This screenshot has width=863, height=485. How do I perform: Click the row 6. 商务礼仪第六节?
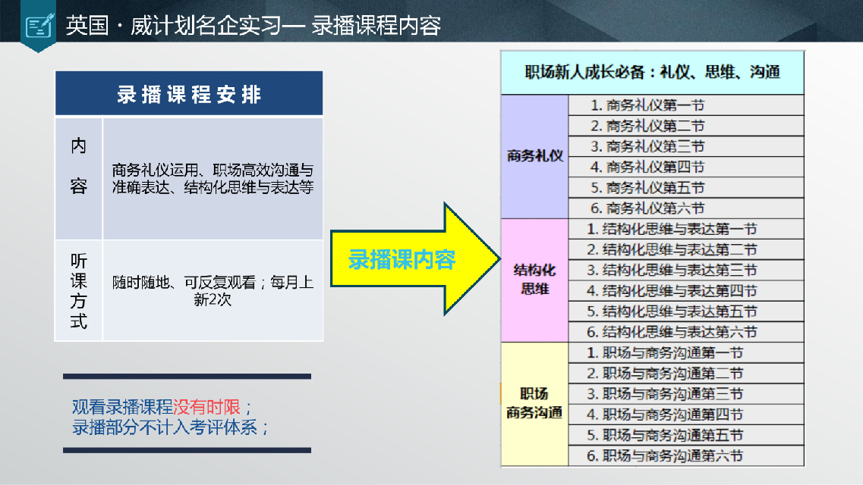pos(686,208)
